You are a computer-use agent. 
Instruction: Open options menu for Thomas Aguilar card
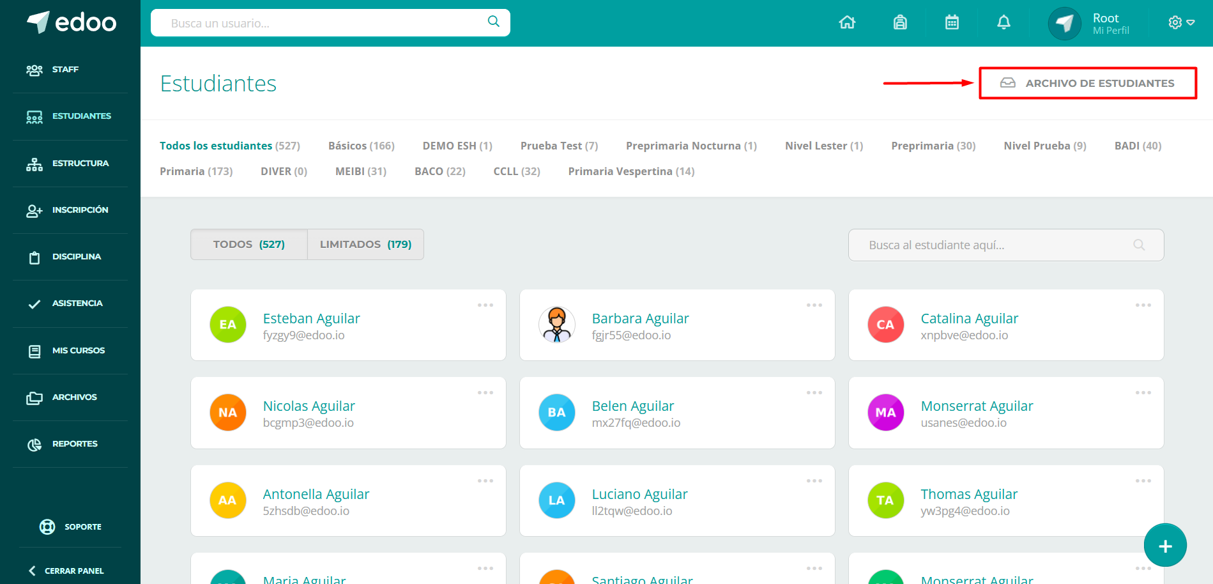tap(1143, 480)
